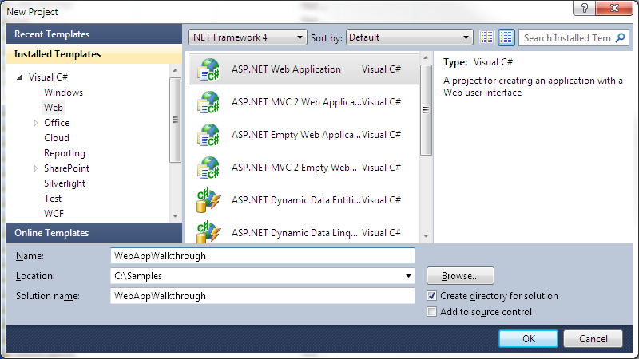Image resolution: width=639 pixels, height=359 pixels.
Task: Click the template list scrollbar thumb
Action: click(426, 110)
